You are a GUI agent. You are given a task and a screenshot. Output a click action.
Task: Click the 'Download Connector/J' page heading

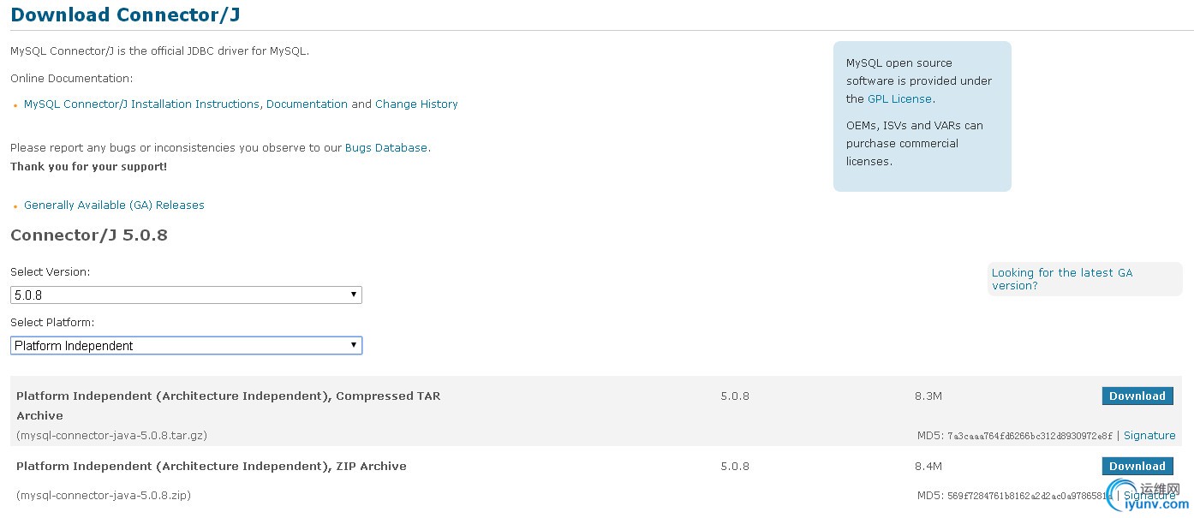126,15
